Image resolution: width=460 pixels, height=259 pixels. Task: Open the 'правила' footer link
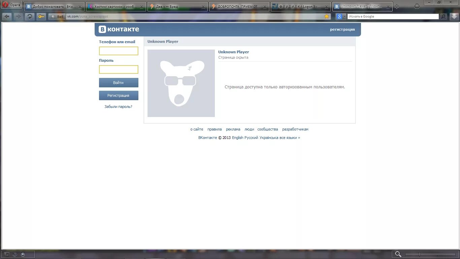[x=215, y=129]
